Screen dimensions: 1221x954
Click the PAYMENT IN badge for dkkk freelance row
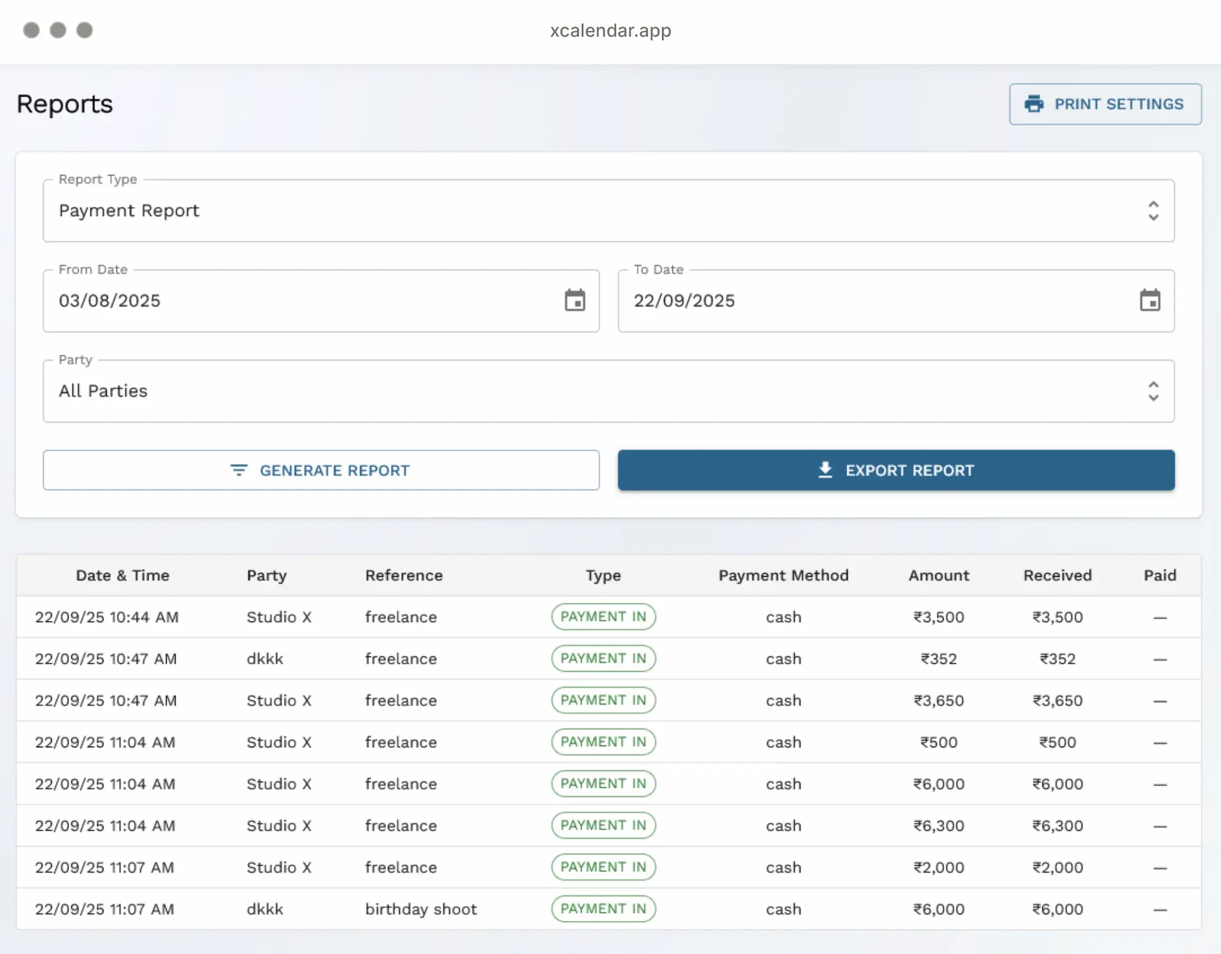603,658
